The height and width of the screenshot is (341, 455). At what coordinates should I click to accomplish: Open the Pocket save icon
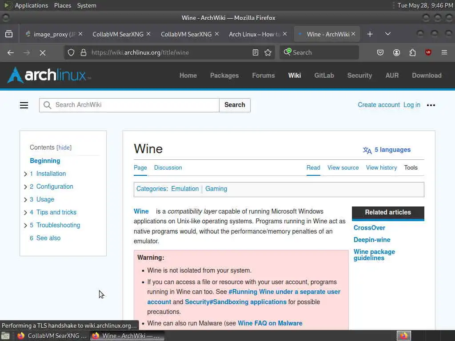point(380,52)
